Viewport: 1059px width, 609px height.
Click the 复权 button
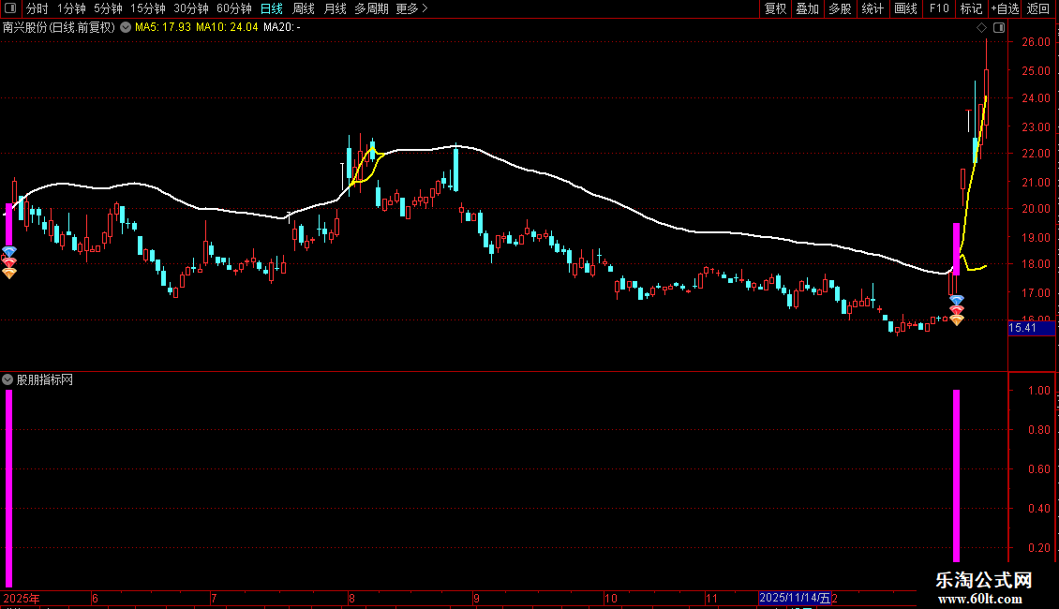coord(775,8)
